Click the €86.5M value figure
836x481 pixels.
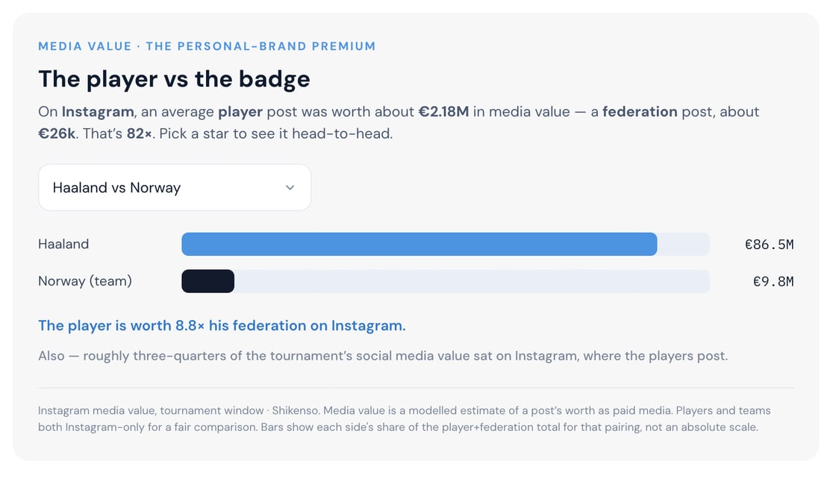769,245
